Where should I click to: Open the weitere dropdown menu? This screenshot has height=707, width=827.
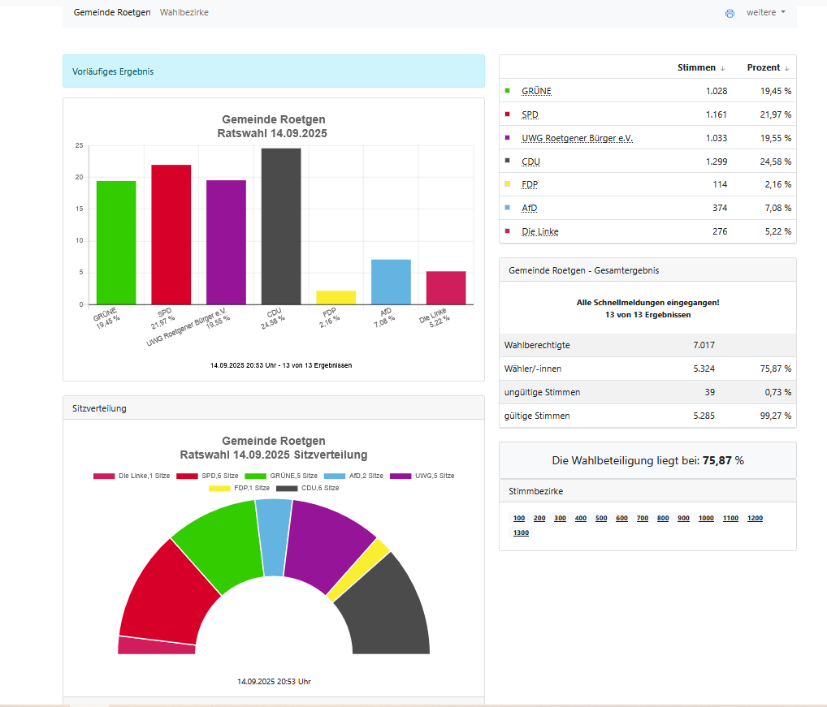pos(765,12)
